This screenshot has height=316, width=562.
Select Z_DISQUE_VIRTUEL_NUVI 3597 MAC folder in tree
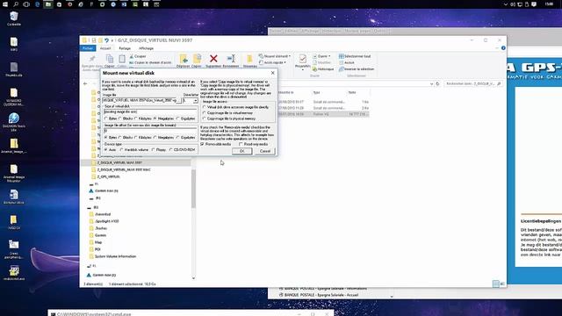[124, 169]
